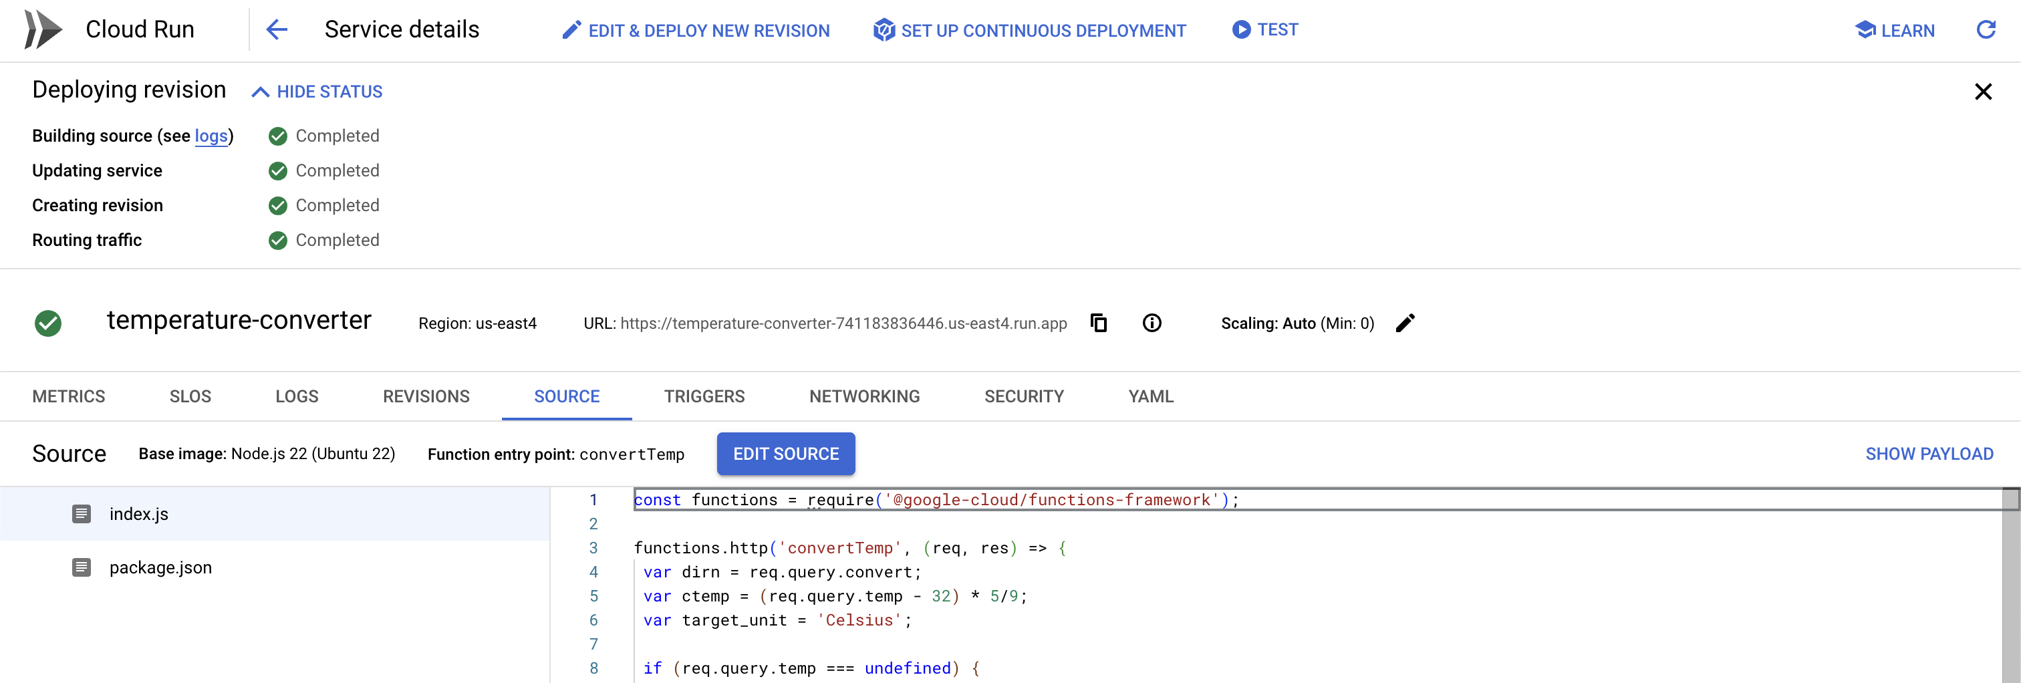
Task: Edit the scaling settings with pencil icon
Action: [x=1405, y=323]
